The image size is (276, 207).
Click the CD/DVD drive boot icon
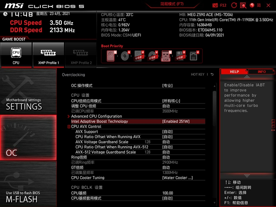pos(125,56)
